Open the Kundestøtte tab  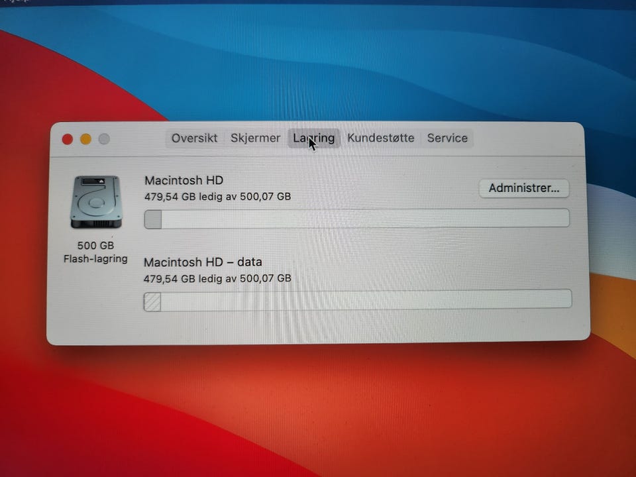pyautogui.click(x=380, y=138)
